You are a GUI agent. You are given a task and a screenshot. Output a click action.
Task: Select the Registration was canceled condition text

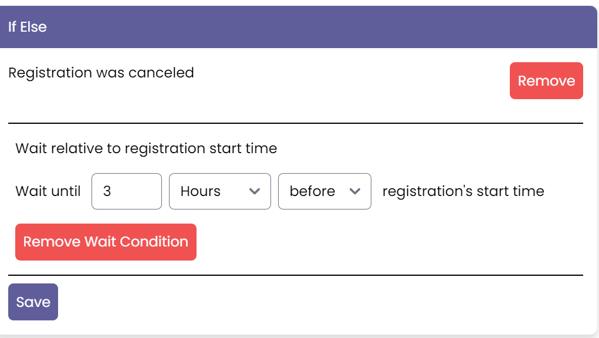[101, 73]
